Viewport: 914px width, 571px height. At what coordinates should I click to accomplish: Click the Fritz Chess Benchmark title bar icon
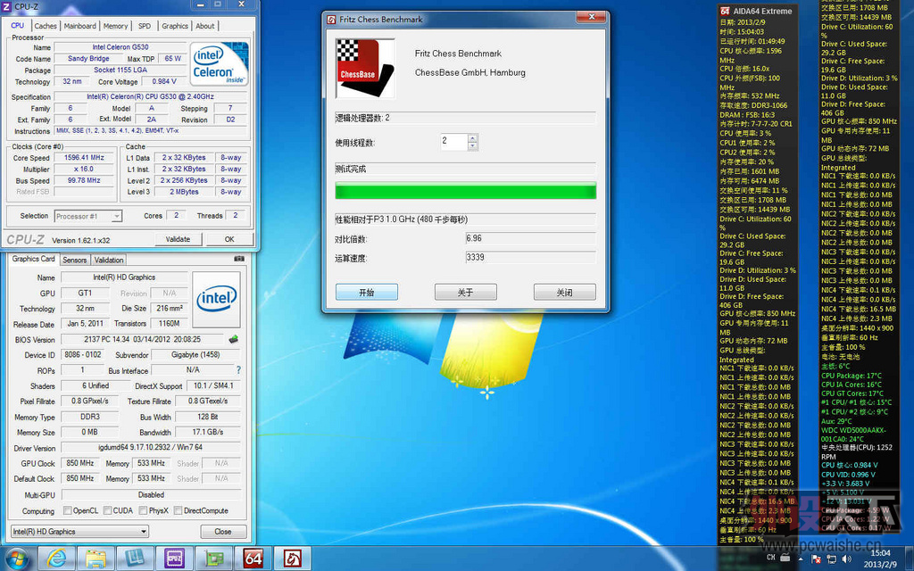click(x=331, y=20)
